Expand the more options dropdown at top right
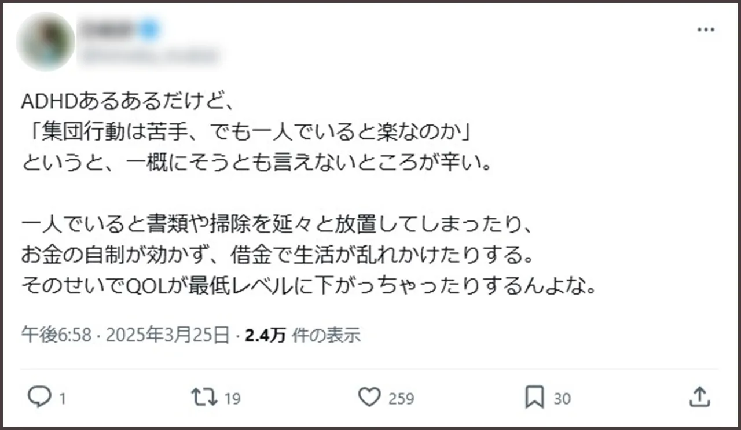This screenshot has height=430, width=741. pyautogui.click(x=706, y=29)
